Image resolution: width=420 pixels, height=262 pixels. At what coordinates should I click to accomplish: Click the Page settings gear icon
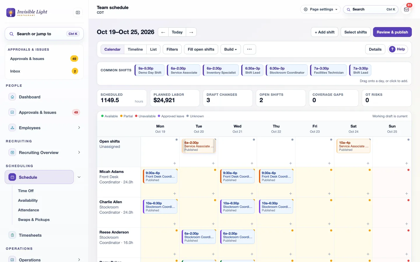coord(306,9)
